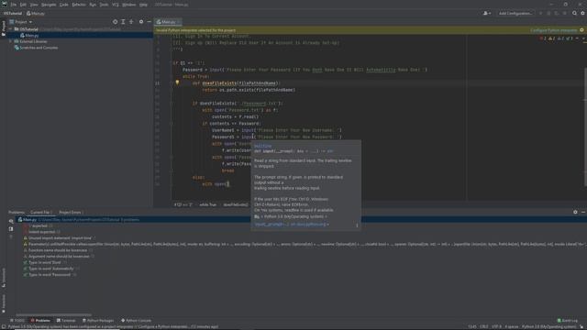Open the Navigate menu
This screenshot has width=587, height=330.
49,5
